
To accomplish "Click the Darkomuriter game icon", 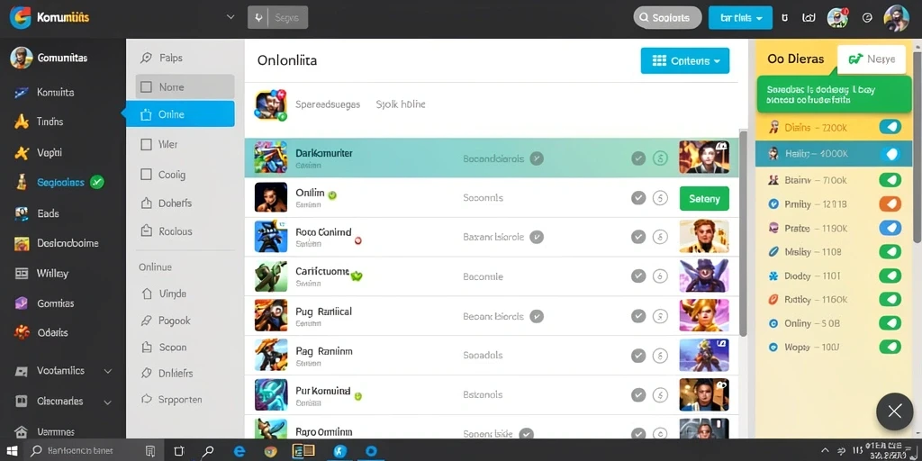I will [x=270, y=157].
